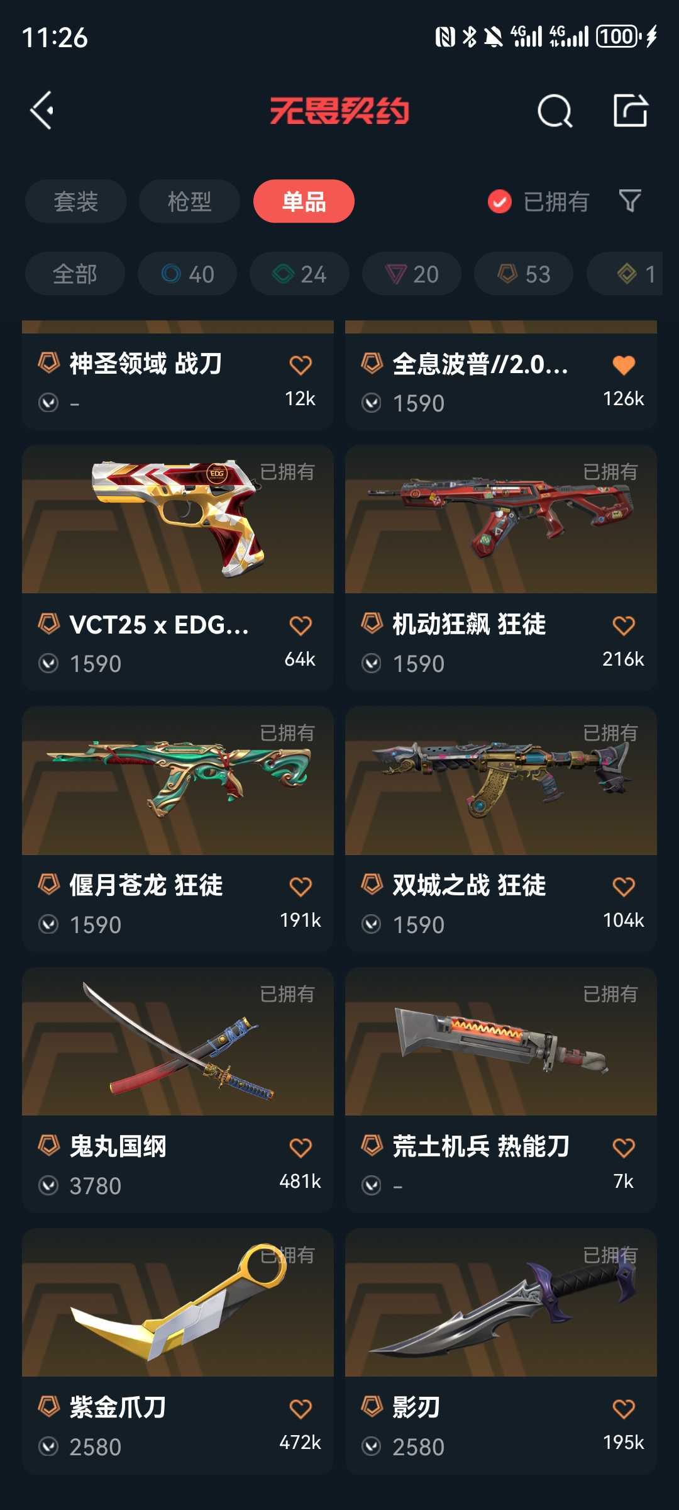Toggle the 已拥有 owned checkbox

(x=500, y=201)
